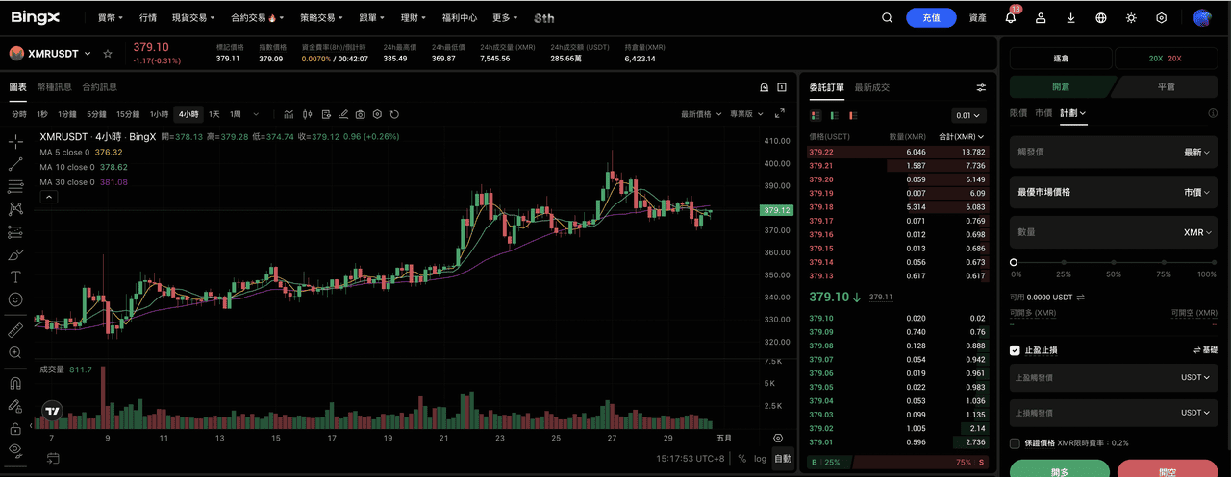Set quantity slider to 50%
This screenshot has height=477, width=1231.
pyautogui.click(x=1114, y=262)
